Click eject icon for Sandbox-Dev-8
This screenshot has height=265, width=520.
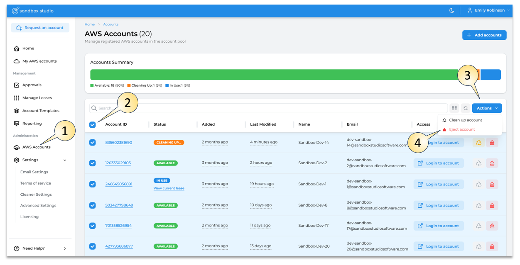[x=492, y=206]
